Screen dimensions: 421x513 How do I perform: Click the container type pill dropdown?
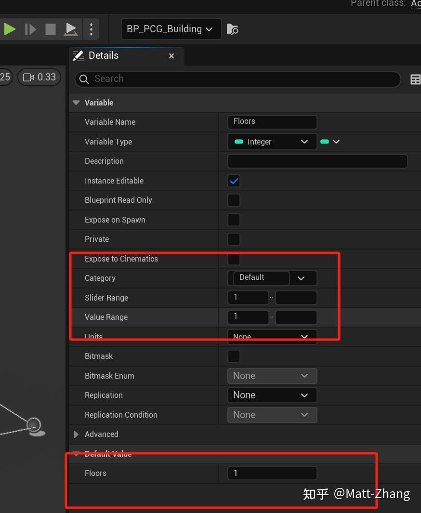(x=330, y=142)
